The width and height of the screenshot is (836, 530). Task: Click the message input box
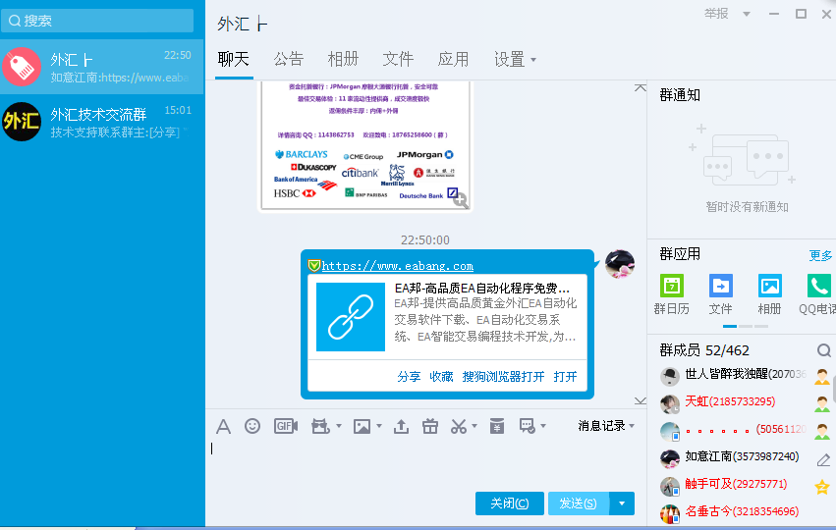[x=425, y=460]
